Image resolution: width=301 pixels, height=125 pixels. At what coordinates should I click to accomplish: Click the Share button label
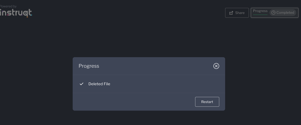(240, 13)
